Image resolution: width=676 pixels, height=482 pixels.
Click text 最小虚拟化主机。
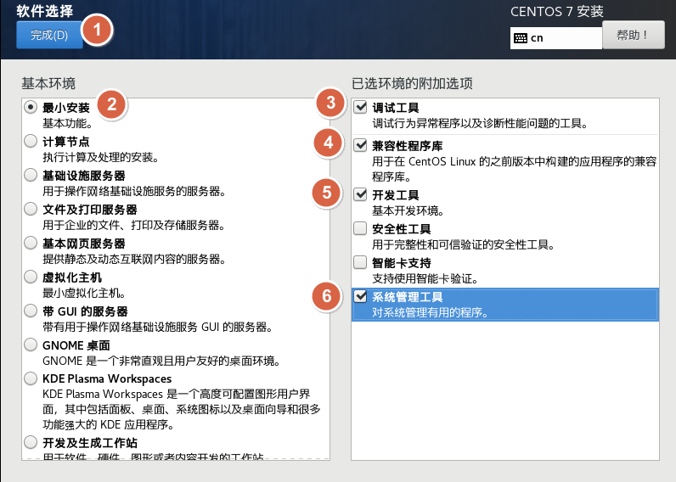[84, 294]
